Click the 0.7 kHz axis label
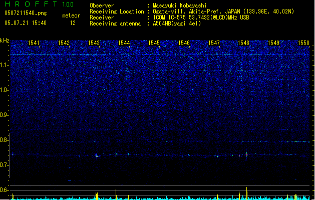The image size is (315, 200). [x=4, y=165]
